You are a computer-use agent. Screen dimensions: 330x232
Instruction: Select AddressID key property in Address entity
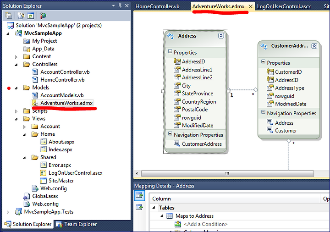coord(193,61)
